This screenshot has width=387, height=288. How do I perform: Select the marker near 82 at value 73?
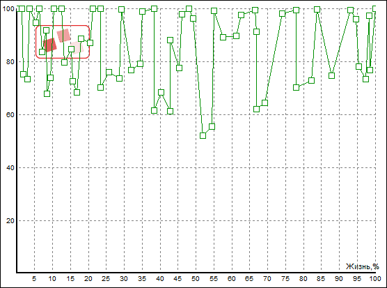[311, 80]
